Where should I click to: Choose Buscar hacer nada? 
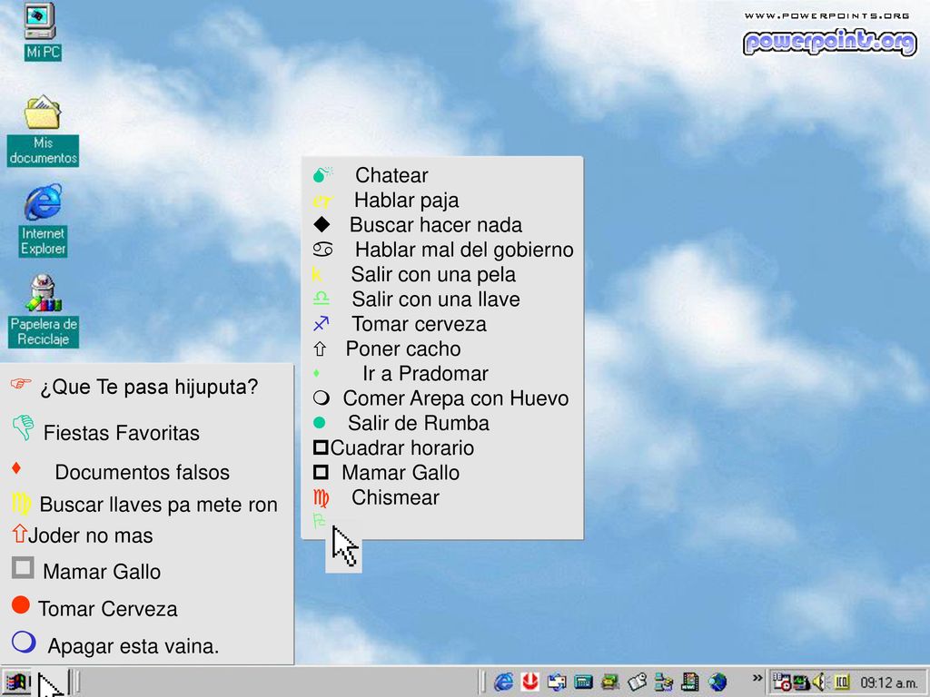tap(436, 225)
